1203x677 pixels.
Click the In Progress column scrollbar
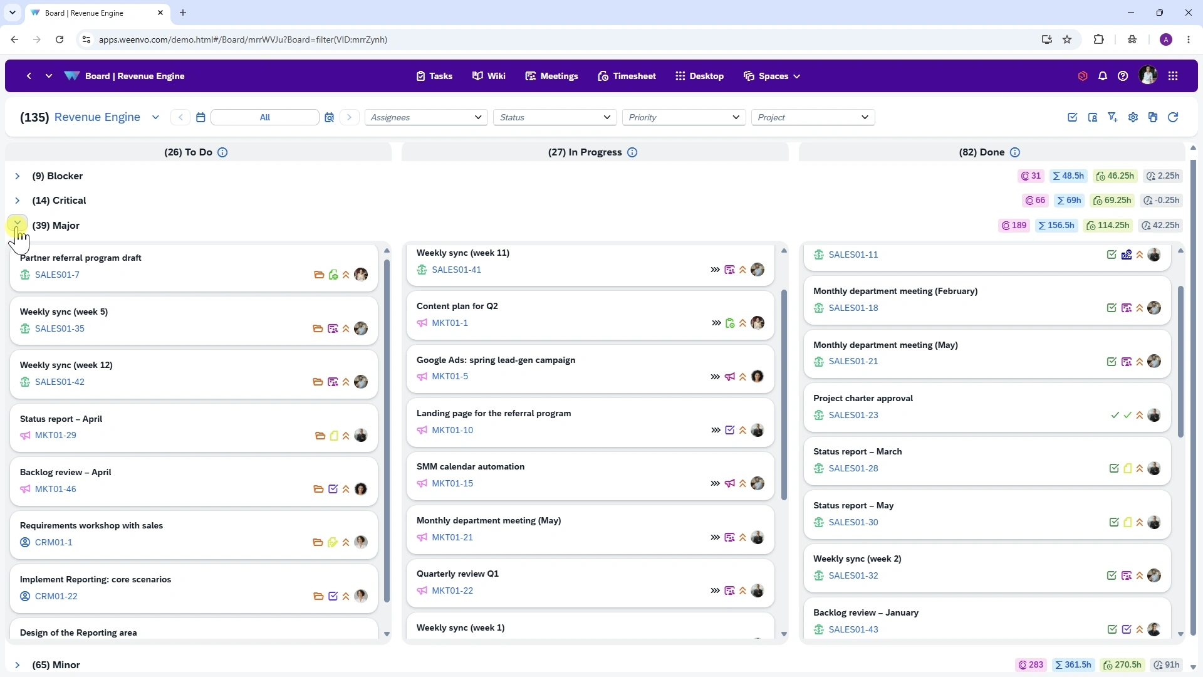[784, 395]
